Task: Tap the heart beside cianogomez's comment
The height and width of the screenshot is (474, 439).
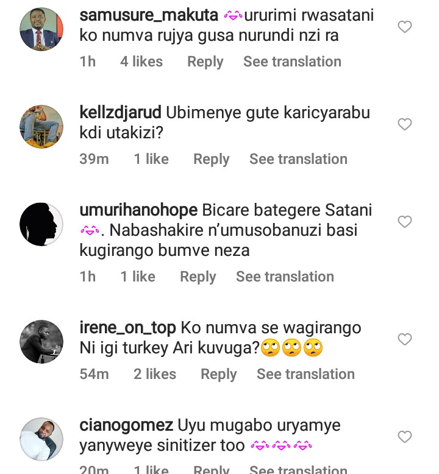Action: coord(405,437)
